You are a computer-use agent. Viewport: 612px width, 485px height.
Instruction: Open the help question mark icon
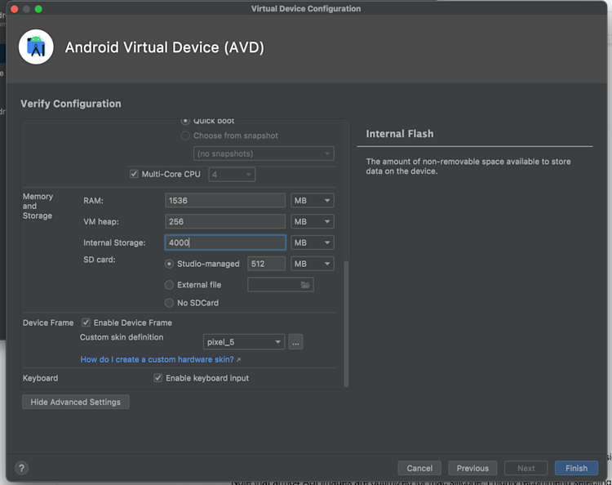click(21, 468)
